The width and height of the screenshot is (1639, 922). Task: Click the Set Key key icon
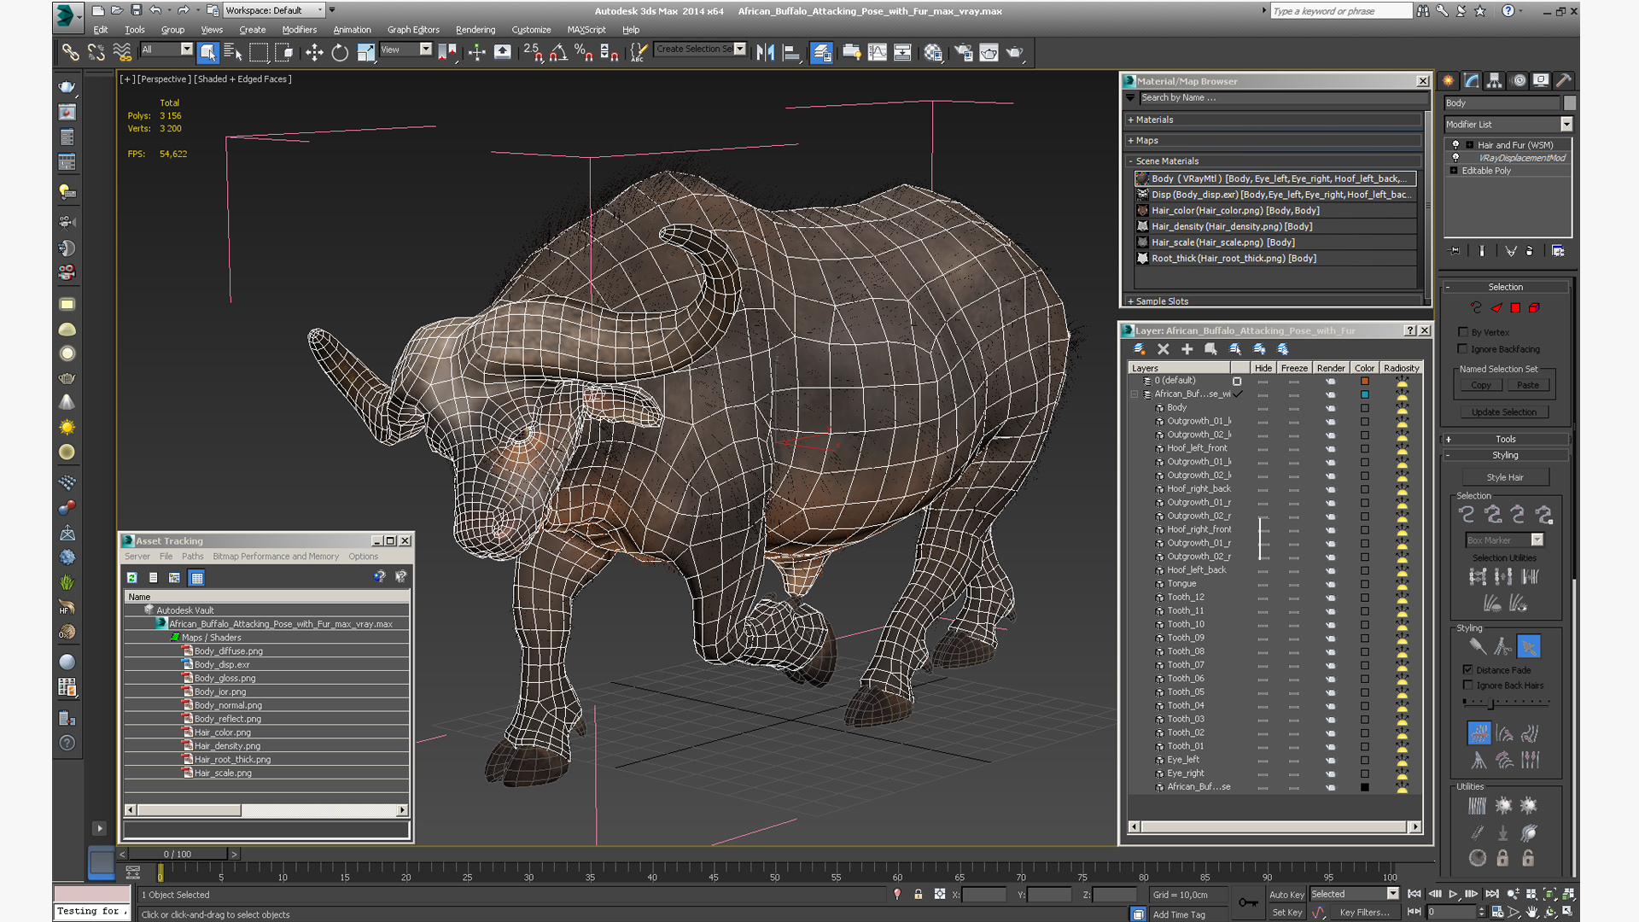point(1248,902)
